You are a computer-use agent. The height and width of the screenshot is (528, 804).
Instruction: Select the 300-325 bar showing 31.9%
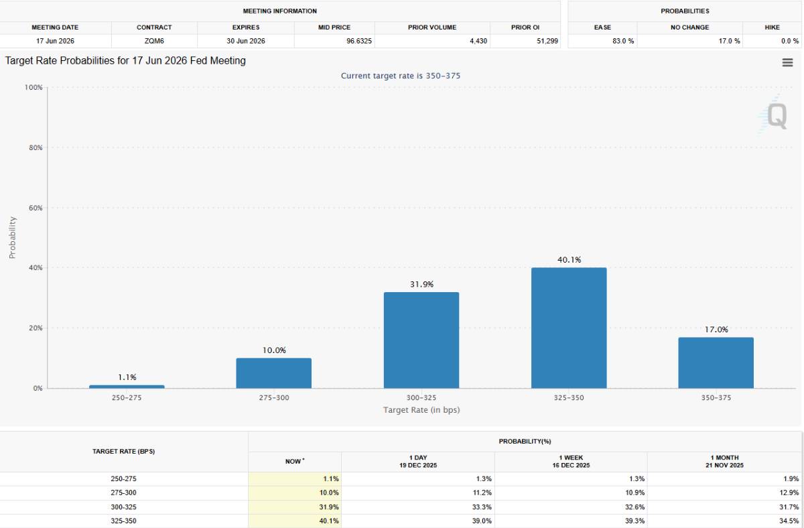(421, 340)
